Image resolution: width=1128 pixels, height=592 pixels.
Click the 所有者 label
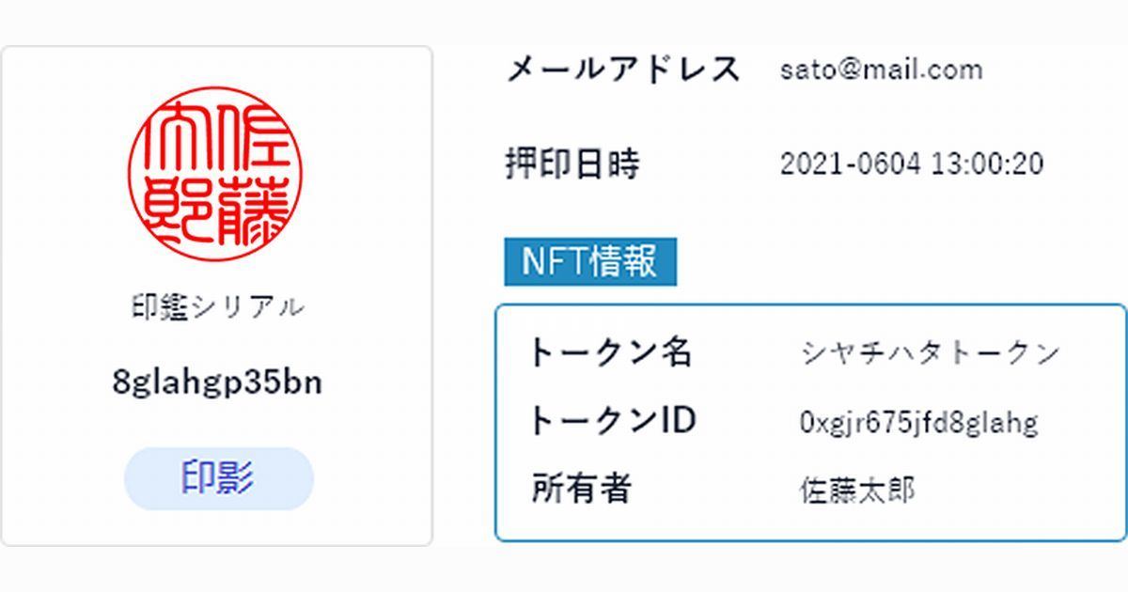[581, 489]
